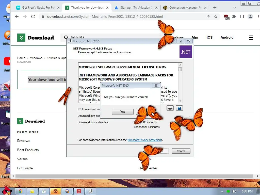Click the license scrollbar thumb
The width and height of the screenshot is (260, 195).
click(x=180, y=69)
